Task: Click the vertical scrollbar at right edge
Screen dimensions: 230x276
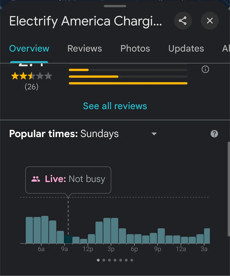Action: (229, 189)
